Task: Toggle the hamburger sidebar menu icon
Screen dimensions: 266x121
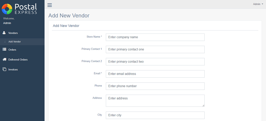Action: [49, 5]
